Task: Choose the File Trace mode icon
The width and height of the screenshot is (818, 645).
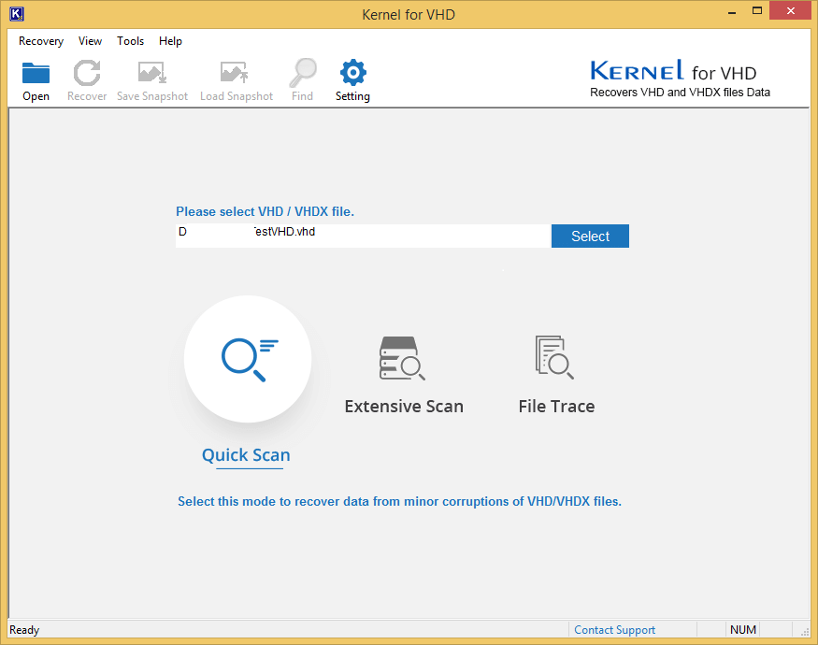Action: 554,357
